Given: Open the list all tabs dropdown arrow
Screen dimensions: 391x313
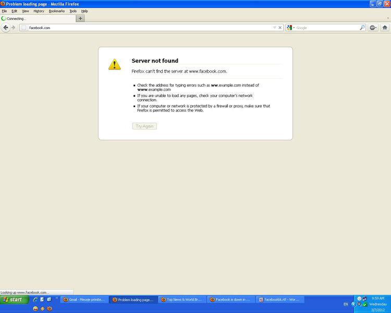Looking at the screenshot, I should (388, 18).
